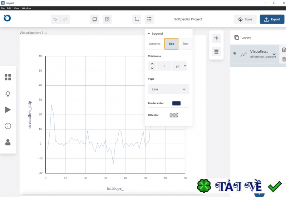
Task: Click the Layers panel stack icon
Action: click(x=237, y=37)
